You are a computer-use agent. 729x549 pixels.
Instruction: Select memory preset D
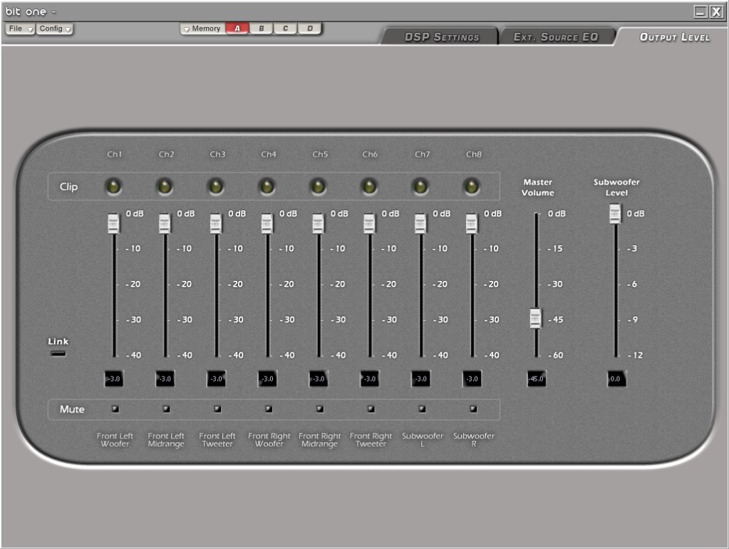click(310, 29)
